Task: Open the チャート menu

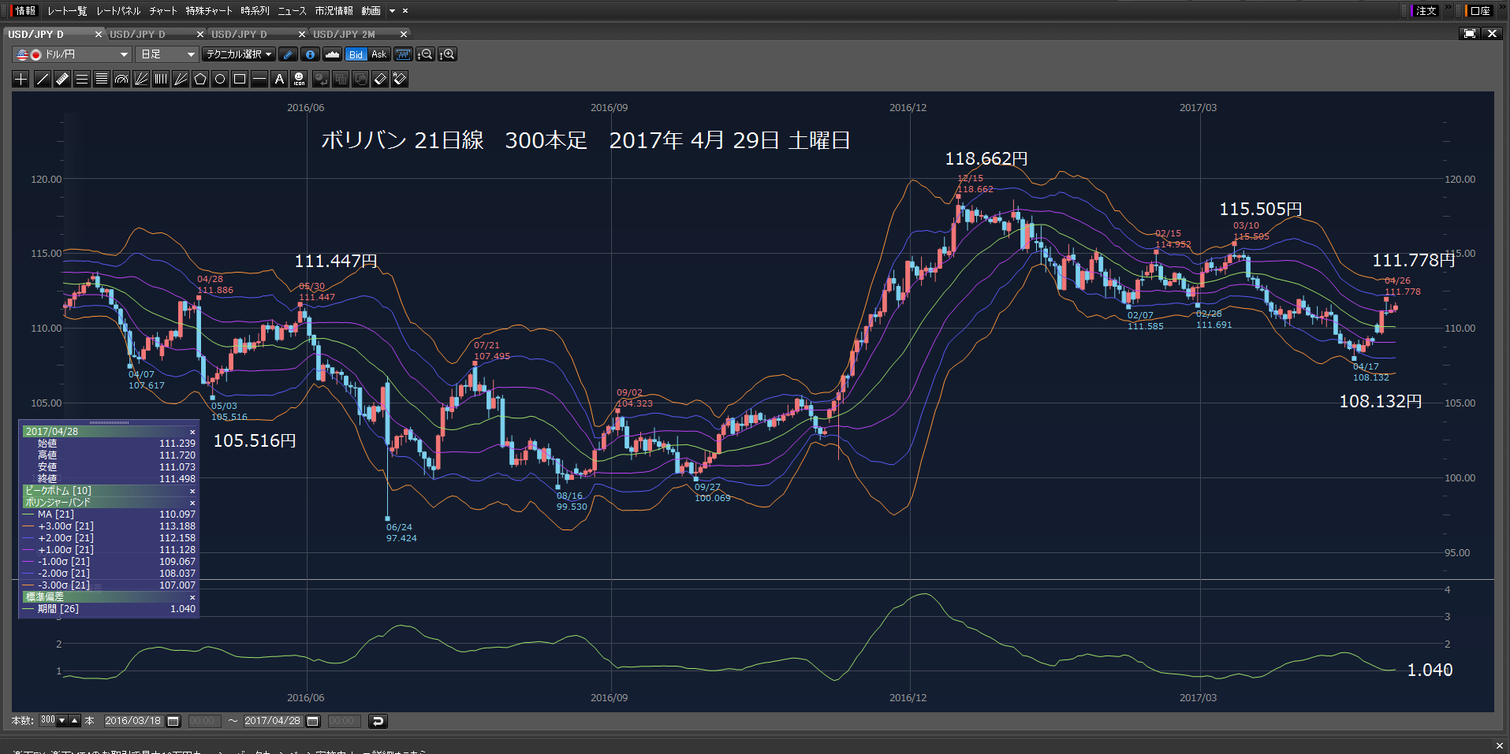Action: tap(163, 11)
